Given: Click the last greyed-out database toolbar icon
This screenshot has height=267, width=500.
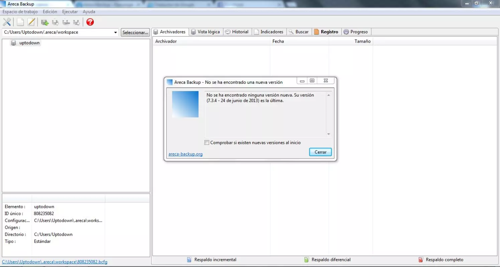Looking at the screenshot, I should point(77,22).
